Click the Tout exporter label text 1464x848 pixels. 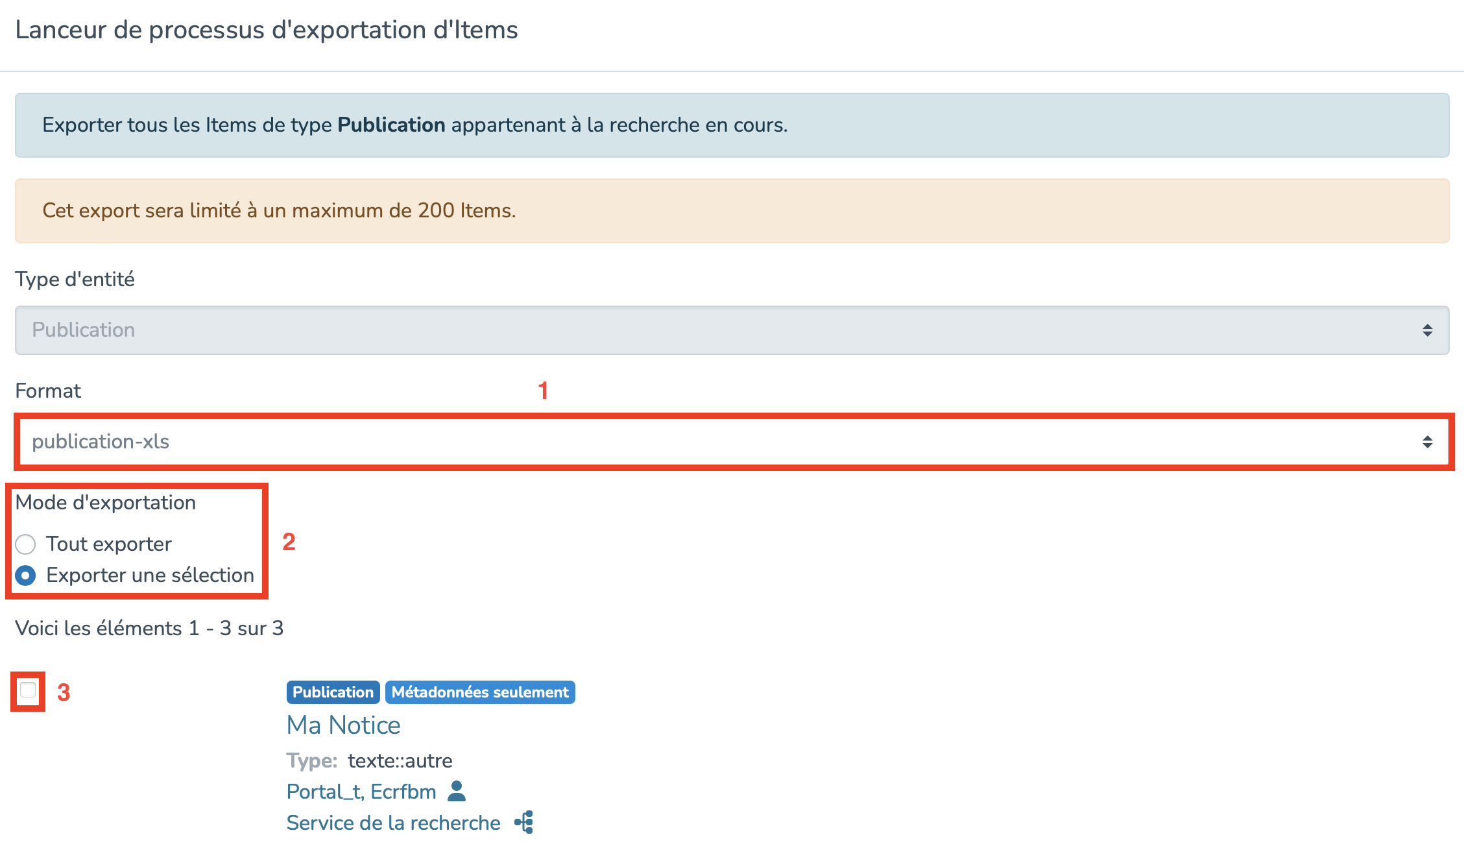click(x=109, y=544)
